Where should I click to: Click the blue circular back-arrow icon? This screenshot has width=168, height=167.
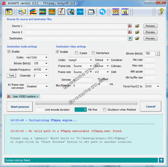coord(102,12)
